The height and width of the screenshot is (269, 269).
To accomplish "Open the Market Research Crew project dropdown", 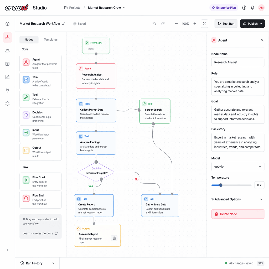I will click(x=107, y=8).
